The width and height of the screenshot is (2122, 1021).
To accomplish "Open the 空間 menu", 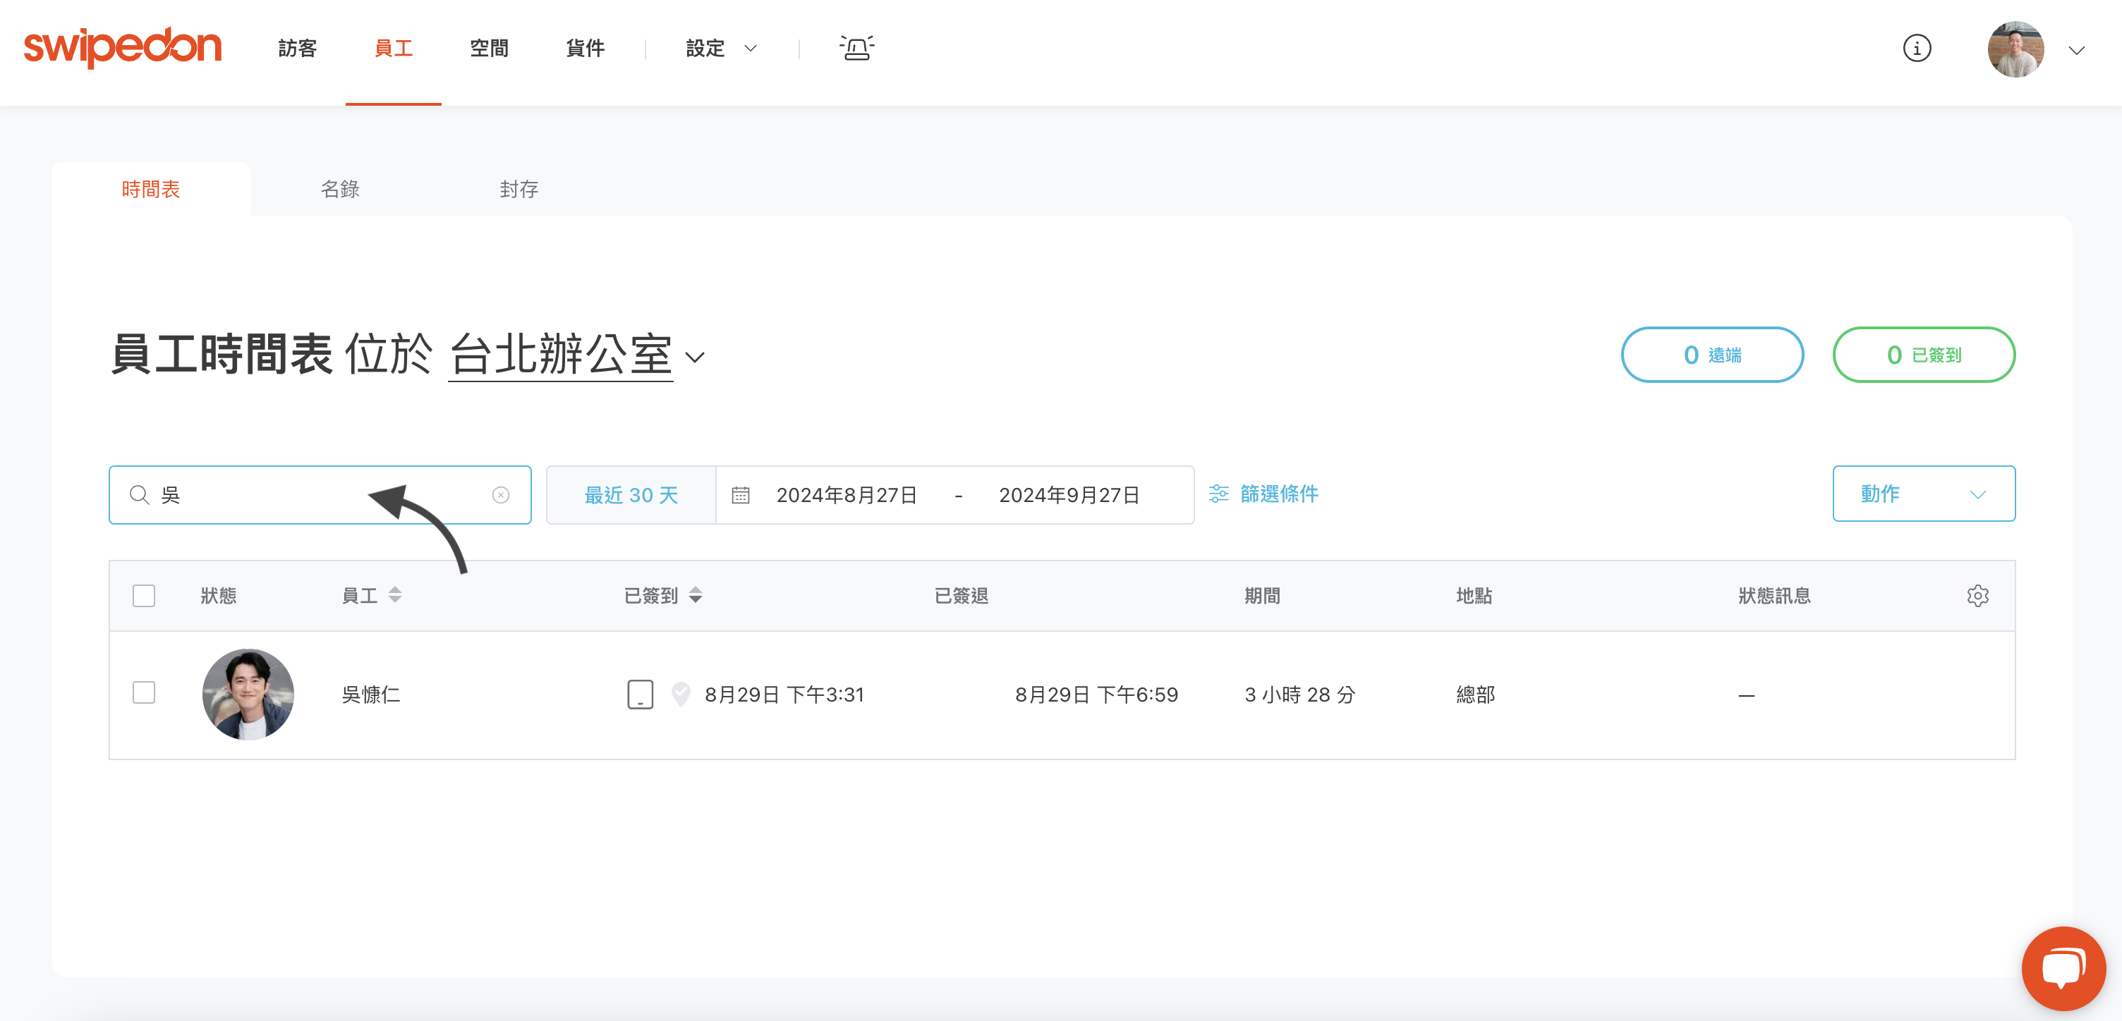I will coord(490,48).
